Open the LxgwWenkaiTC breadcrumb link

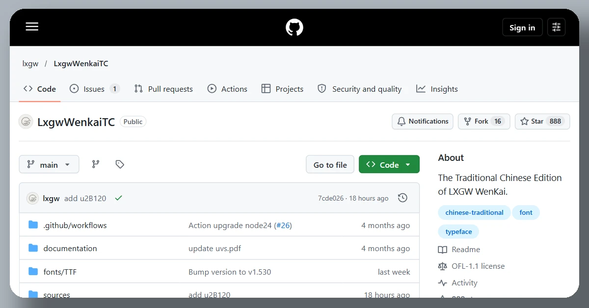click(x=81, y=64)
